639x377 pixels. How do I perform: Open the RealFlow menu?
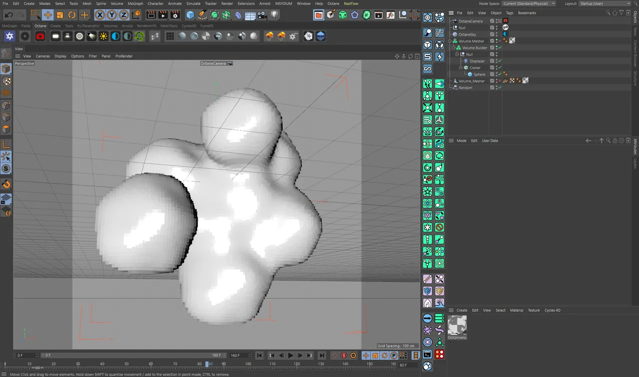pos(351,3)
